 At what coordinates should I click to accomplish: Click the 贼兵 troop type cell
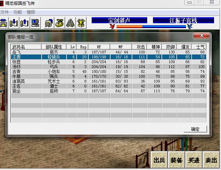(x=54, y=76)
